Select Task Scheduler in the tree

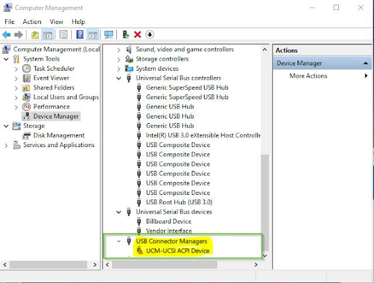(54, 69)
